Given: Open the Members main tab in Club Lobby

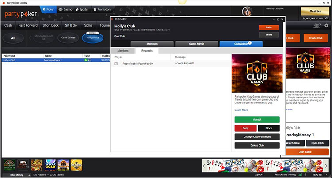Looking at the screenshot, I should 152,44.
